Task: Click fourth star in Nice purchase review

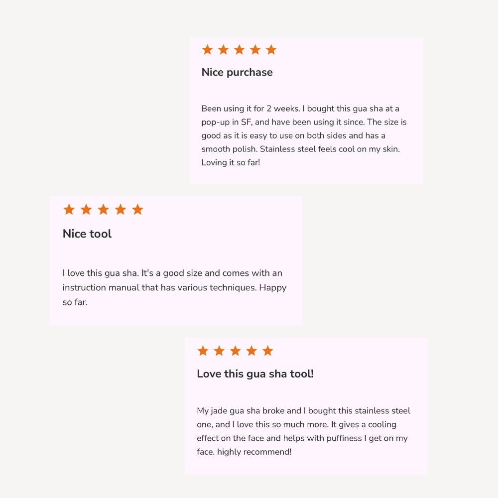Action: (255, 50)
